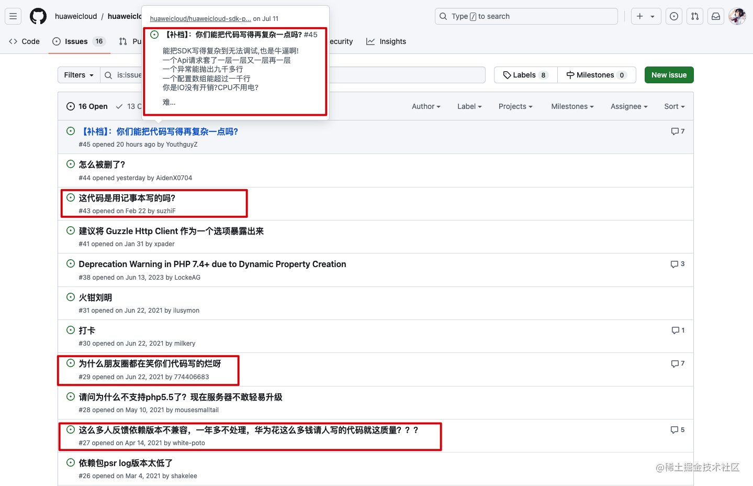753x486 pixels.
Task: Open issue titled 打卡
Action: click(x=87, y=330)
